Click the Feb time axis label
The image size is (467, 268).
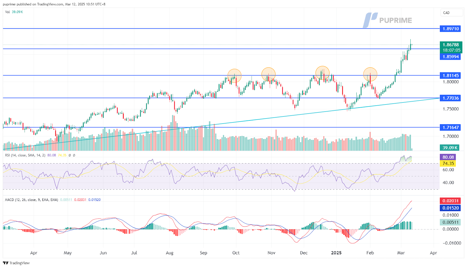(x=370, y=253)
